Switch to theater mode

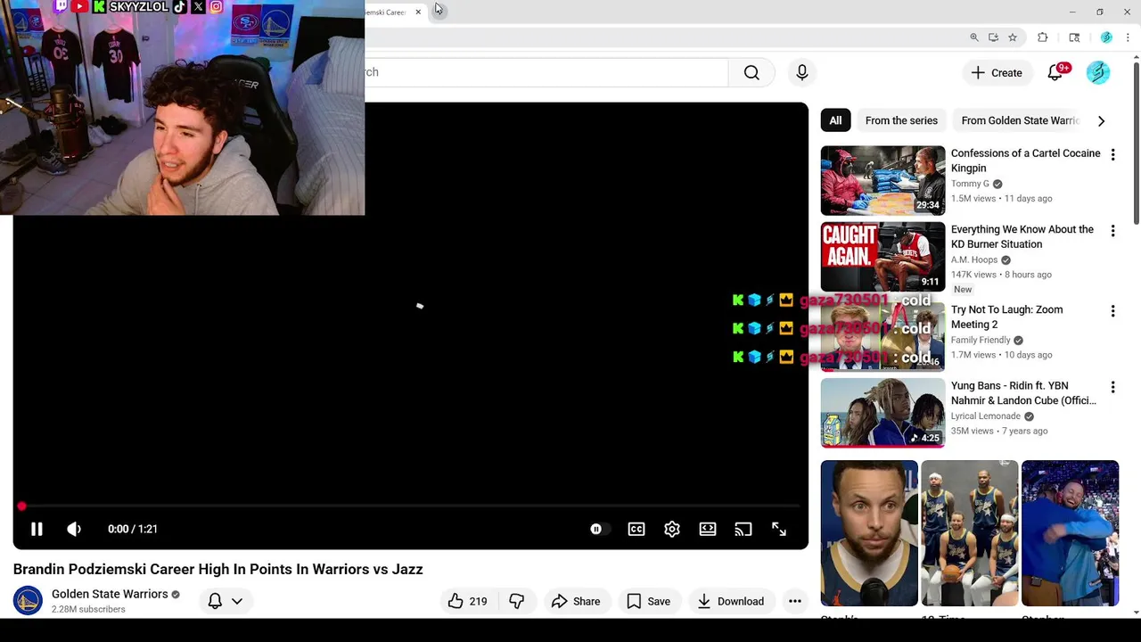(x=708, y=529)
